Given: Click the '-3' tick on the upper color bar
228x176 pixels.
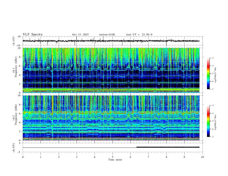Looking at the screenshot, I should (212, 58).
